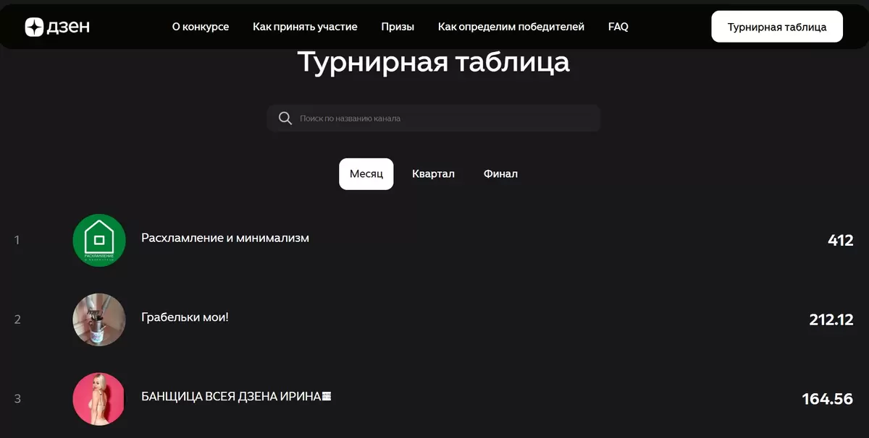Screen dimensions: 869x438
Task: Open the FAQ section
Action: point(618,27)
